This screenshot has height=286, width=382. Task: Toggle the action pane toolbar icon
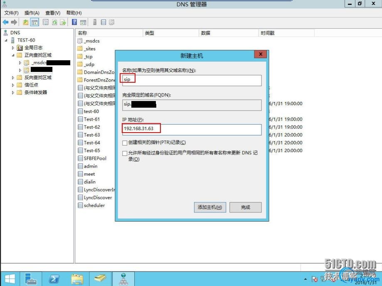(83, 22)
